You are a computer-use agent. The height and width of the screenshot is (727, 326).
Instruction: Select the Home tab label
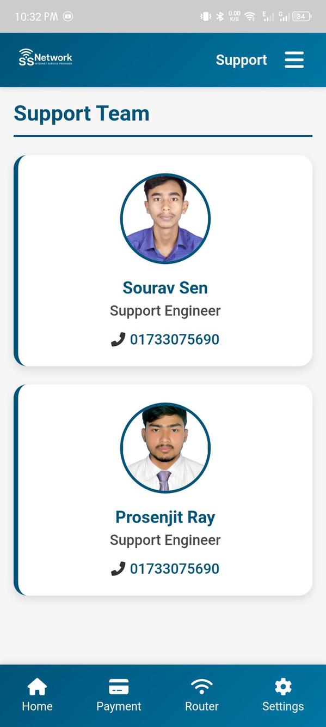[x=37, y=706]
